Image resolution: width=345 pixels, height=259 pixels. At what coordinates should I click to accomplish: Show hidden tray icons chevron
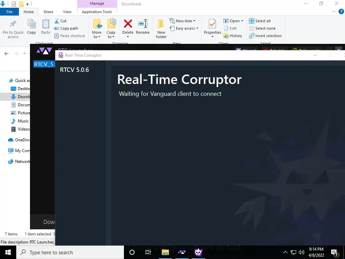point(285,252)
